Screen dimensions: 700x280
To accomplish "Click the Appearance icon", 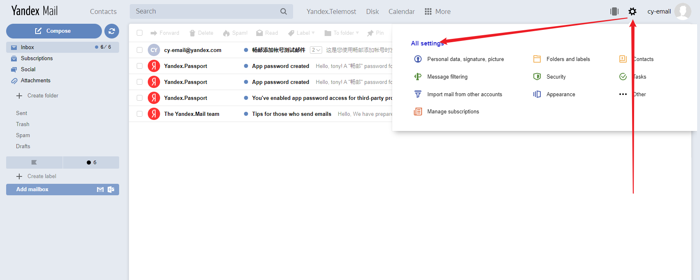I will click(537, 94).
